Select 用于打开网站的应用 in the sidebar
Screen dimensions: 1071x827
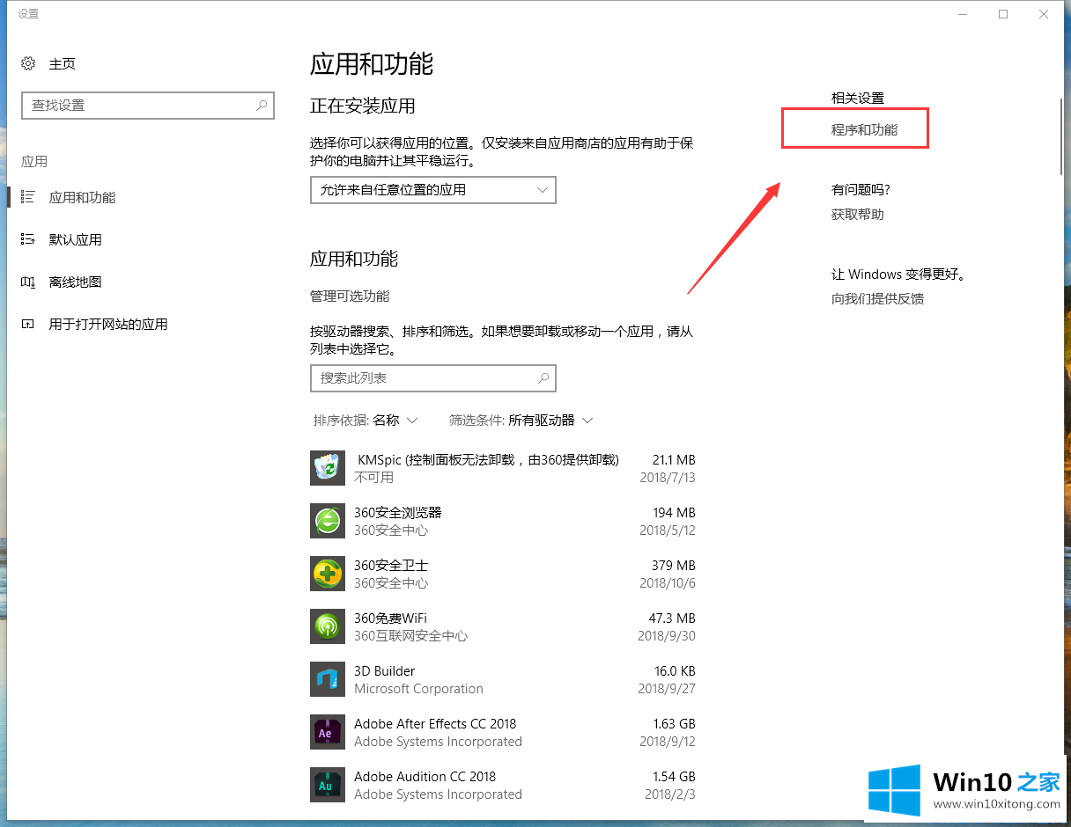(108, 324)
